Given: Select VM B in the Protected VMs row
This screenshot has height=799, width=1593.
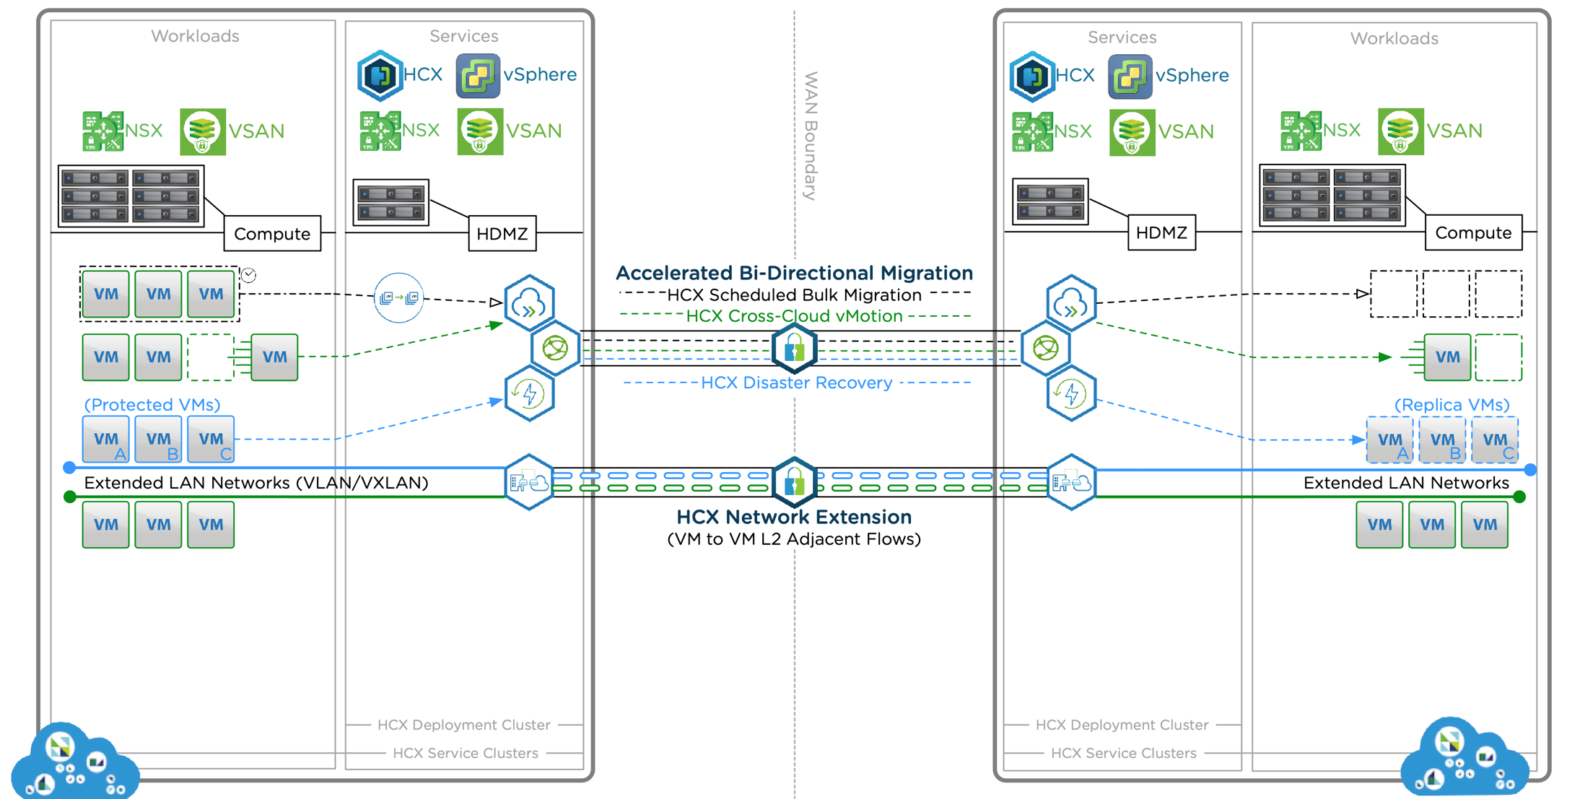Looking at the screenshot, I should 158,439.
